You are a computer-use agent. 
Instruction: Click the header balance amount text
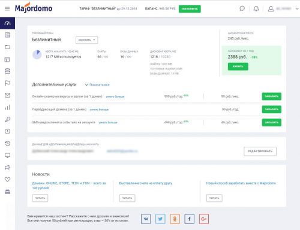click(x=167, y=8)
